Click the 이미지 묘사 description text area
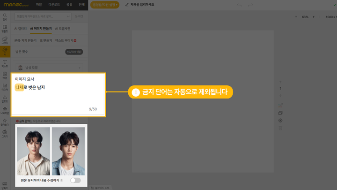This screenshot has width=337, height=190. pos(58,95)
